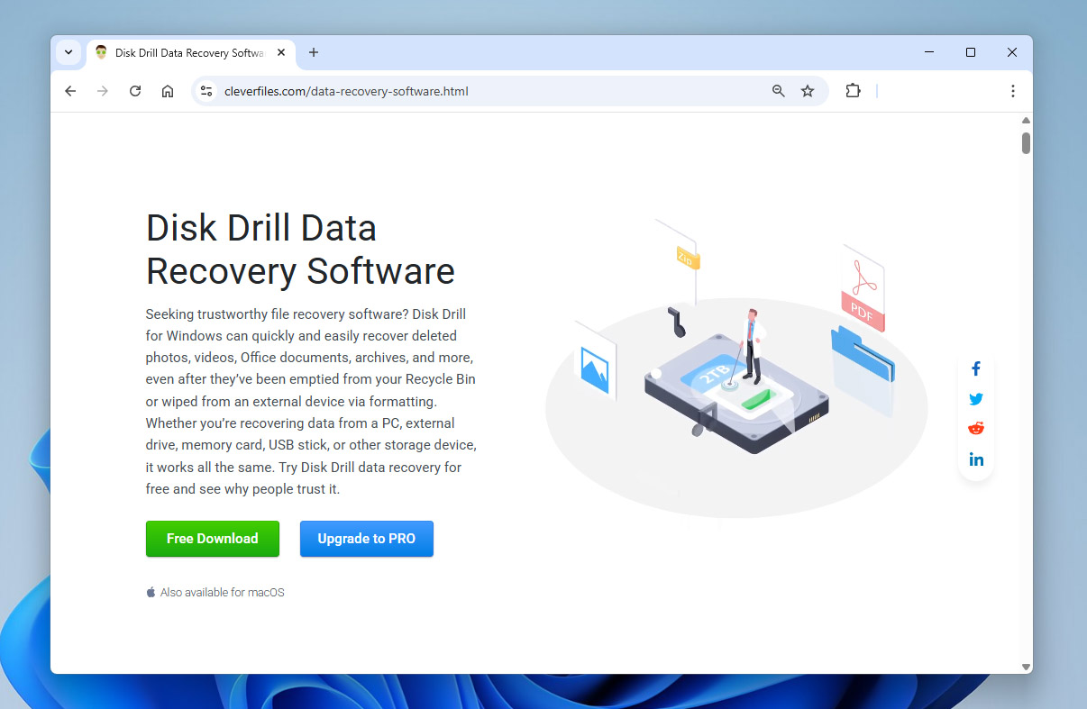Go to the browser Home page

pos(168,91)
